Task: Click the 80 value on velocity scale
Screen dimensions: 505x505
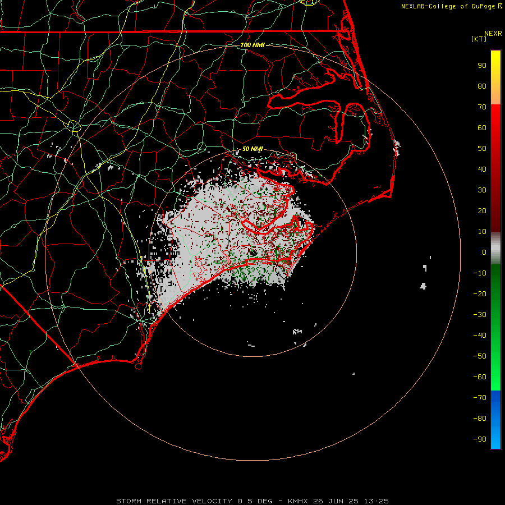Action: 482,86
